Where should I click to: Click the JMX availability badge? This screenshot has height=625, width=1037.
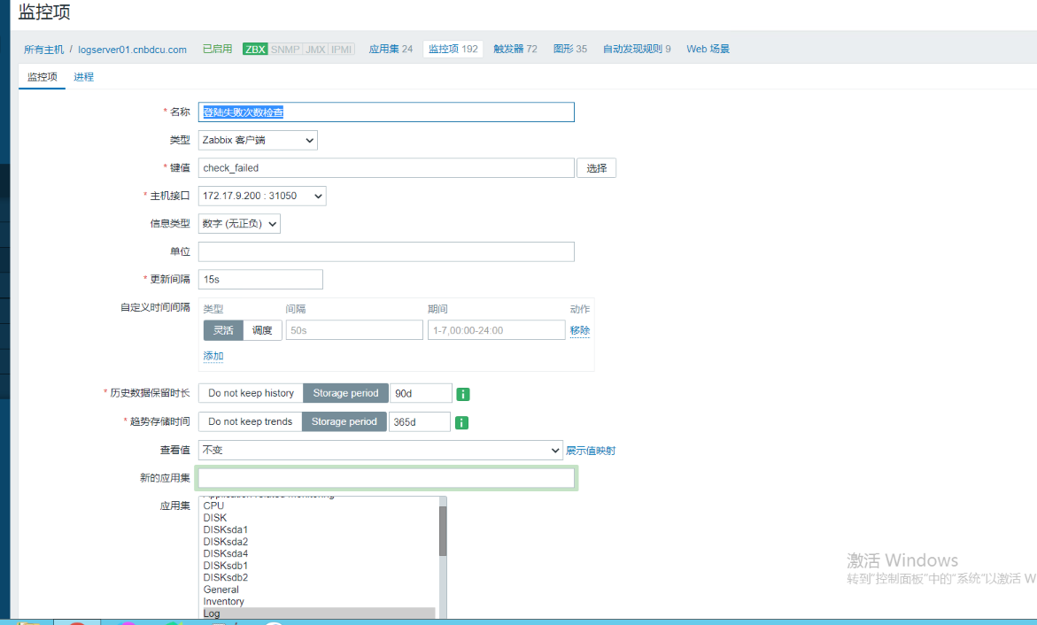[x=315, y=49]
